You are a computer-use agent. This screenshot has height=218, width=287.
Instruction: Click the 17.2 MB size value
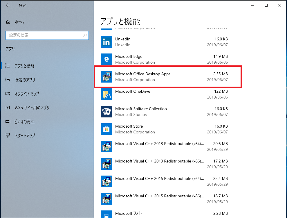220,161
